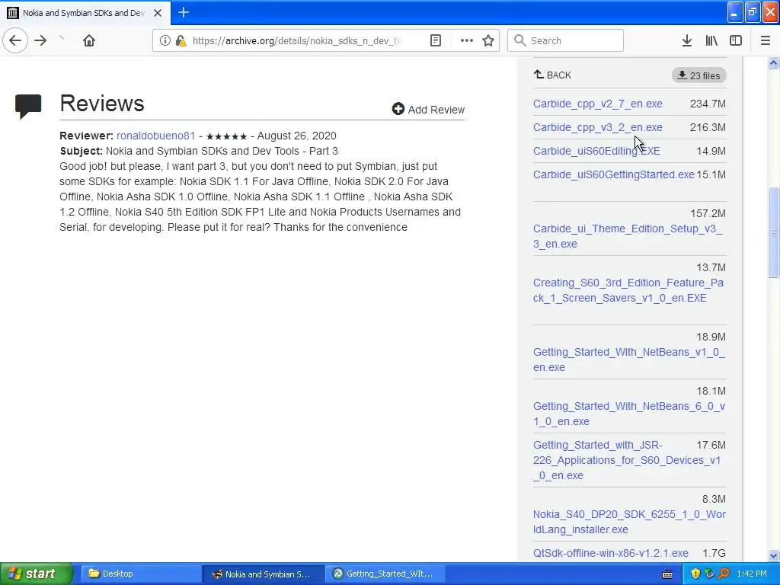Screen dimensions: 780x585
Task: Open the Library bookshelf icon
Action: pyautogui.click(x=711, y=40)
